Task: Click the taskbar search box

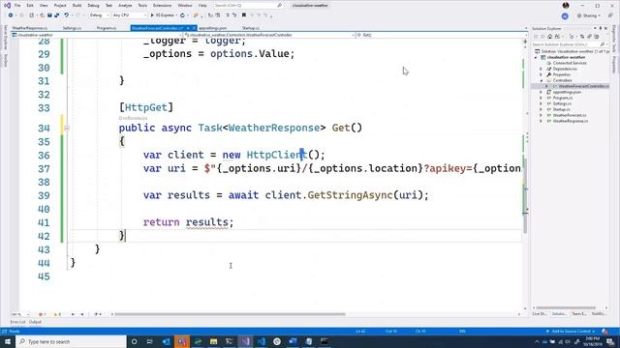Action: 71,341
